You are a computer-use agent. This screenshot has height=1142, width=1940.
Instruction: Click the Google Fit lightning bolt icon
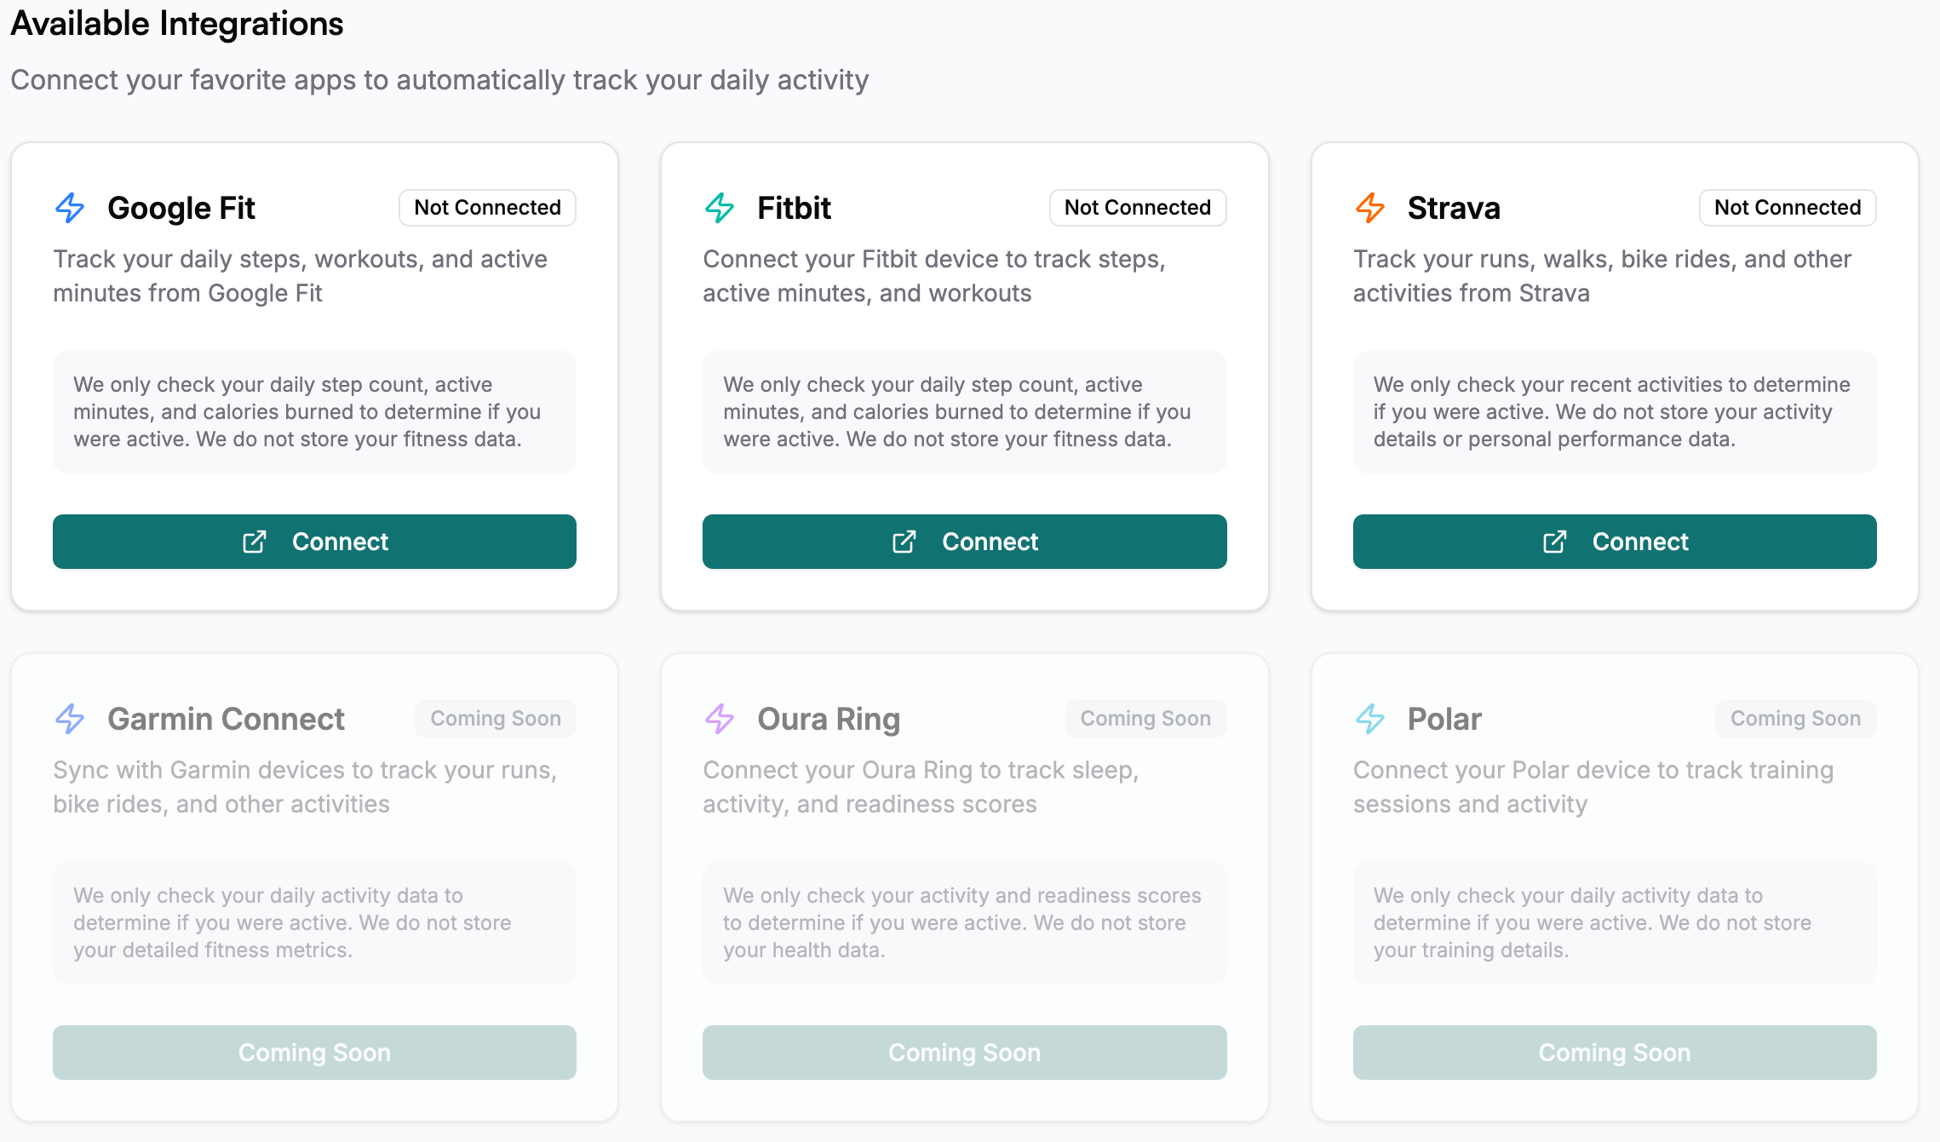tap(70, 208)
